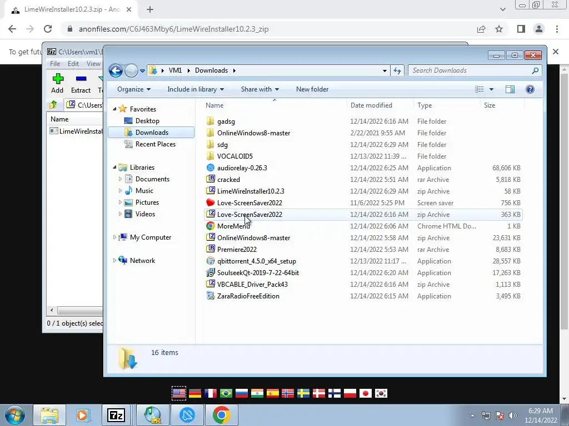Screen dimensions: 569x426
Task: Open the Share with dropdown
Action: pyautogui.click(x=260, y=89)
